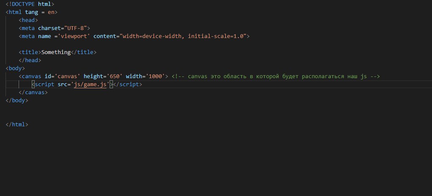Place cursor on the 'tang' attribute name
Viewport: 432px width, 196px height.
pyautogui.click(x=31, y=12)
